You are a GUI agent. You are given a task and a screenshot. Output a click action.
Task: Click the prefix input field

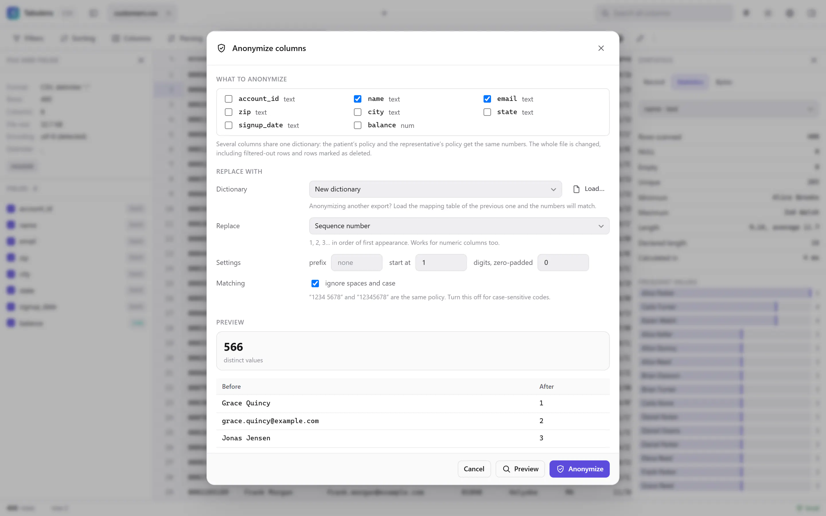coord(356,262)
